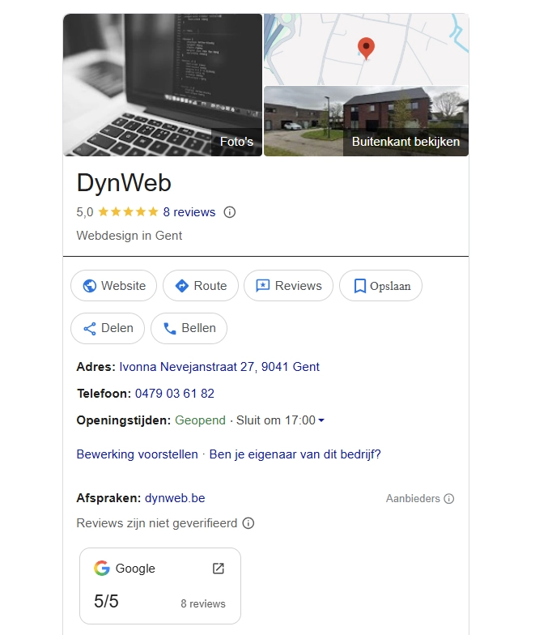The image size is (535, 635).
Task: Click the Google logo in the review card
Action: pos(102,569)
